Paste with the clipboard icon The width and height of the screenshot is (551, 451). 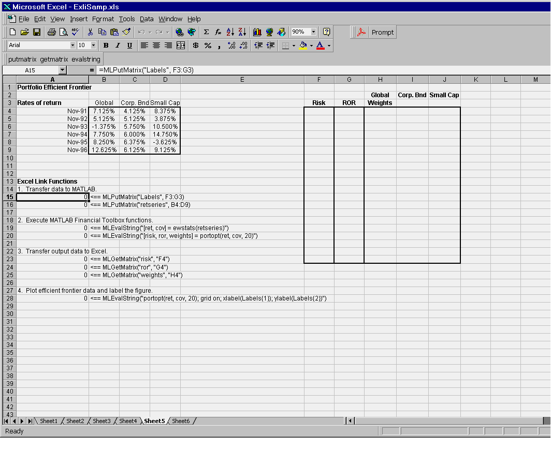tap(114, 32)
